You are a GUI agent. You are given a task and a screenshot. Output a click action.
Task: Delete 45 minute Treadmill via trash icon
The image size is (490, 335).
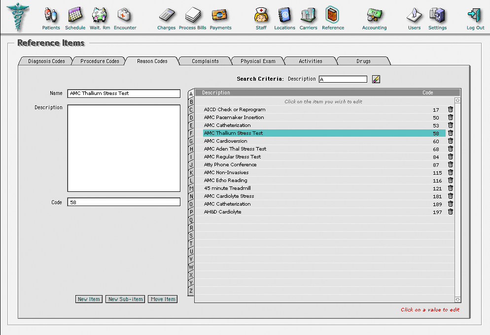point(450,188)
